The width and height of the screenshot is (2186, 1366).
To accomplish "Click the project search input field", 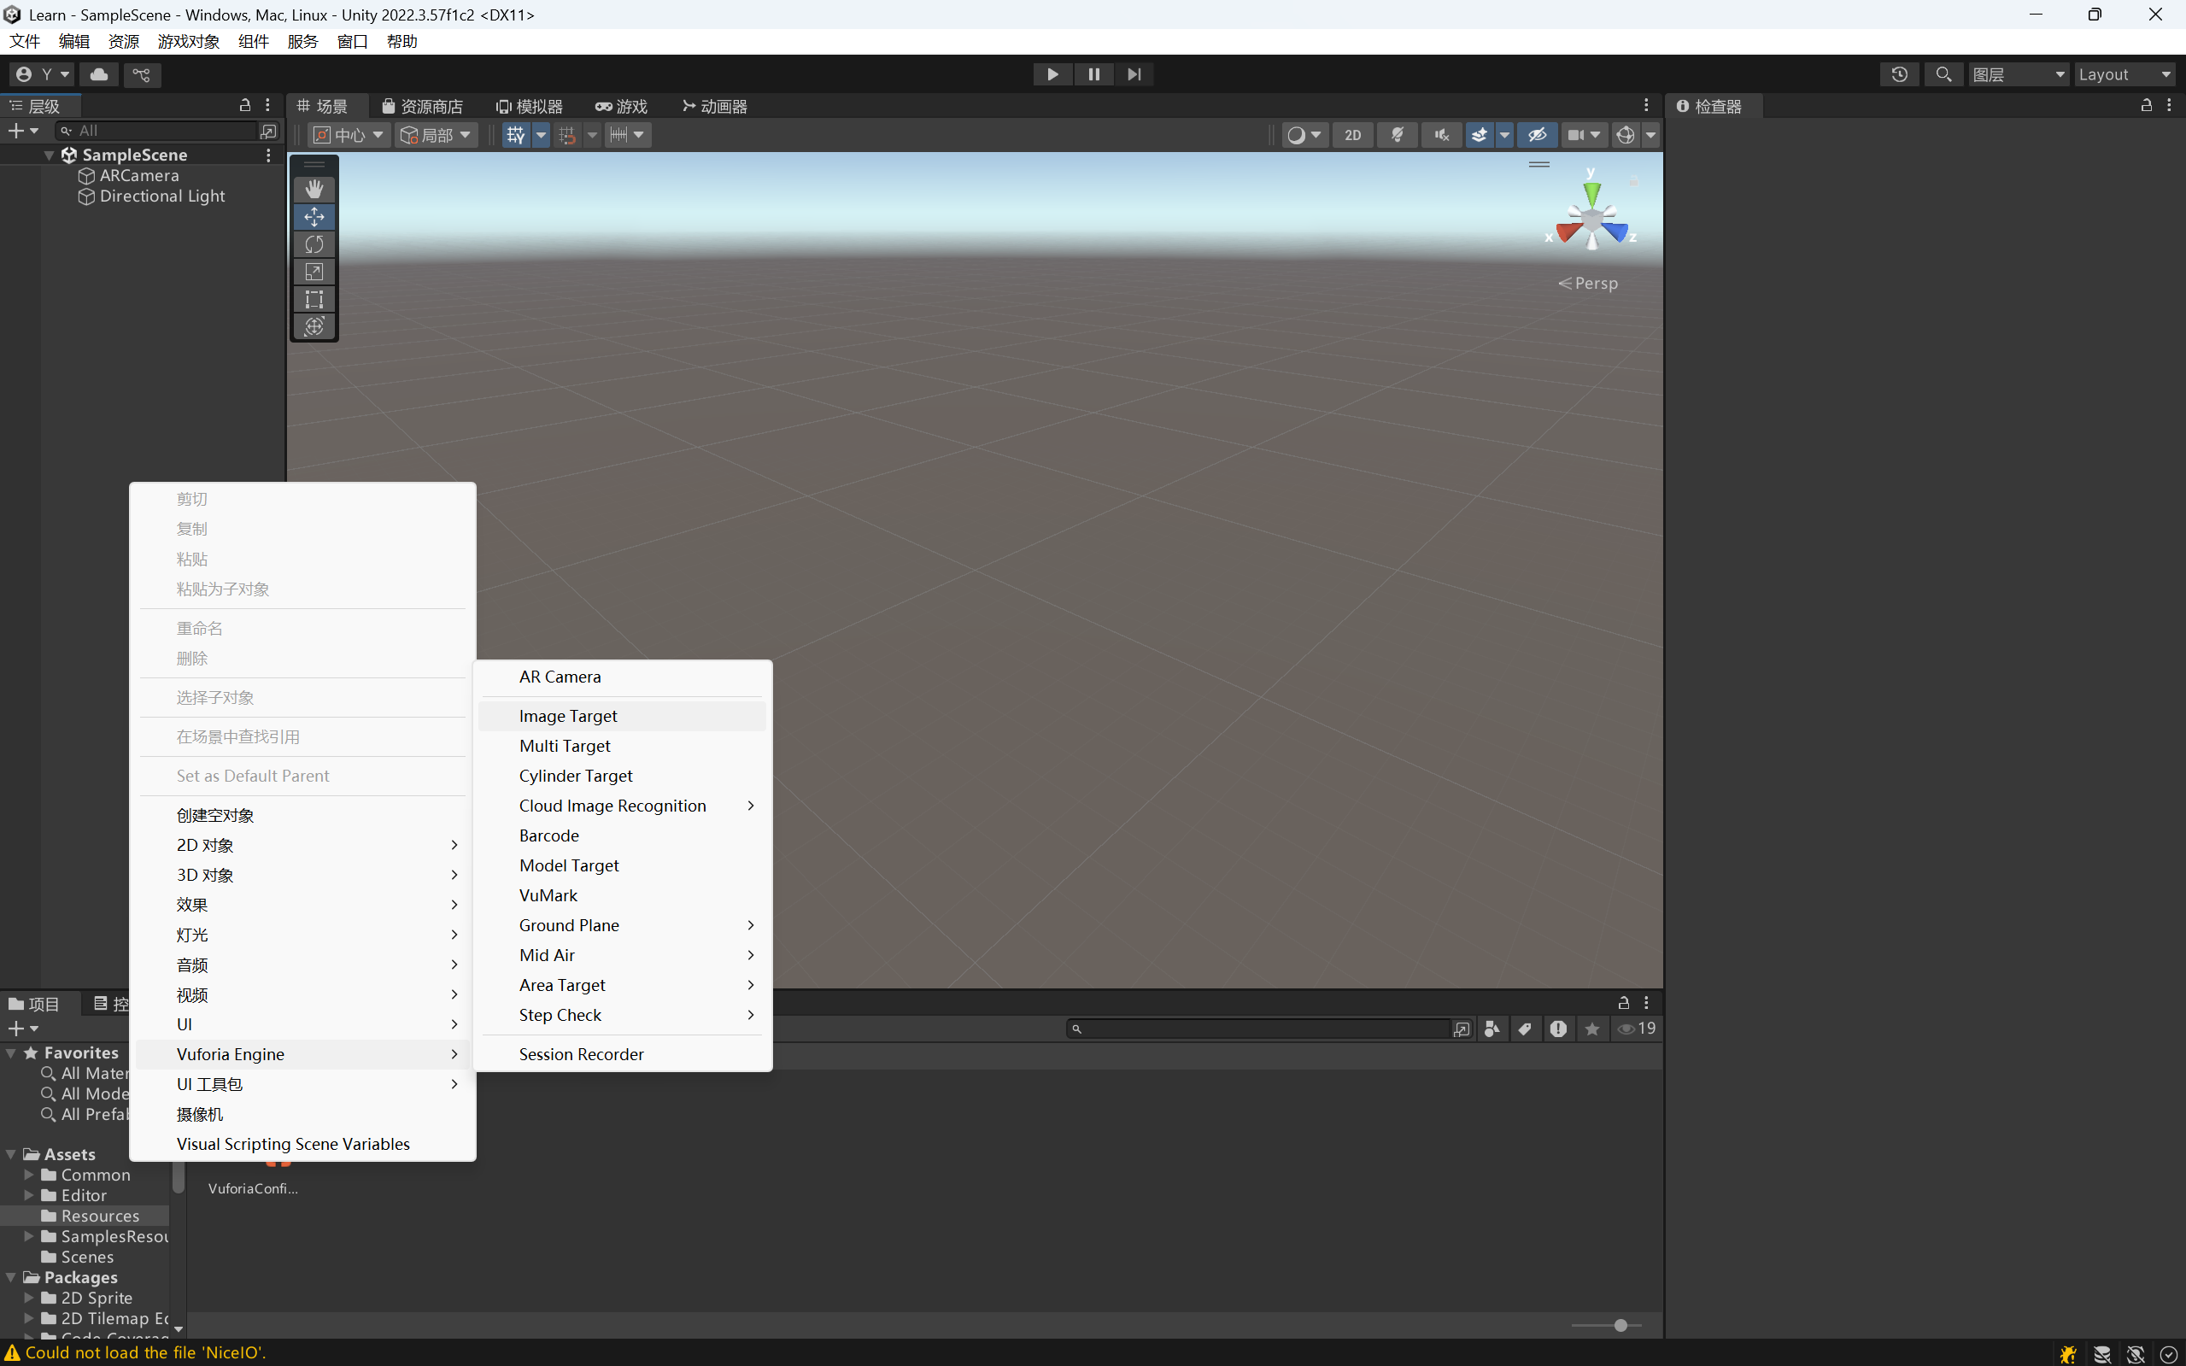I will pos(1262,1028).
